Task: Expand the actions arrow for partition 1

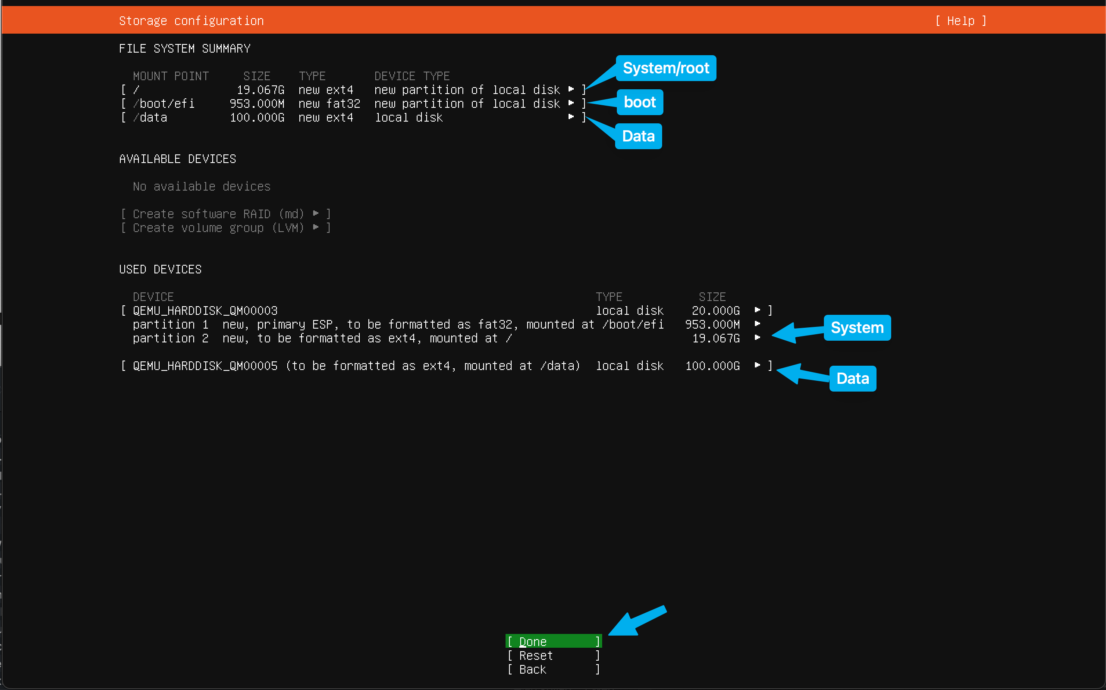Action: point(757,324)
